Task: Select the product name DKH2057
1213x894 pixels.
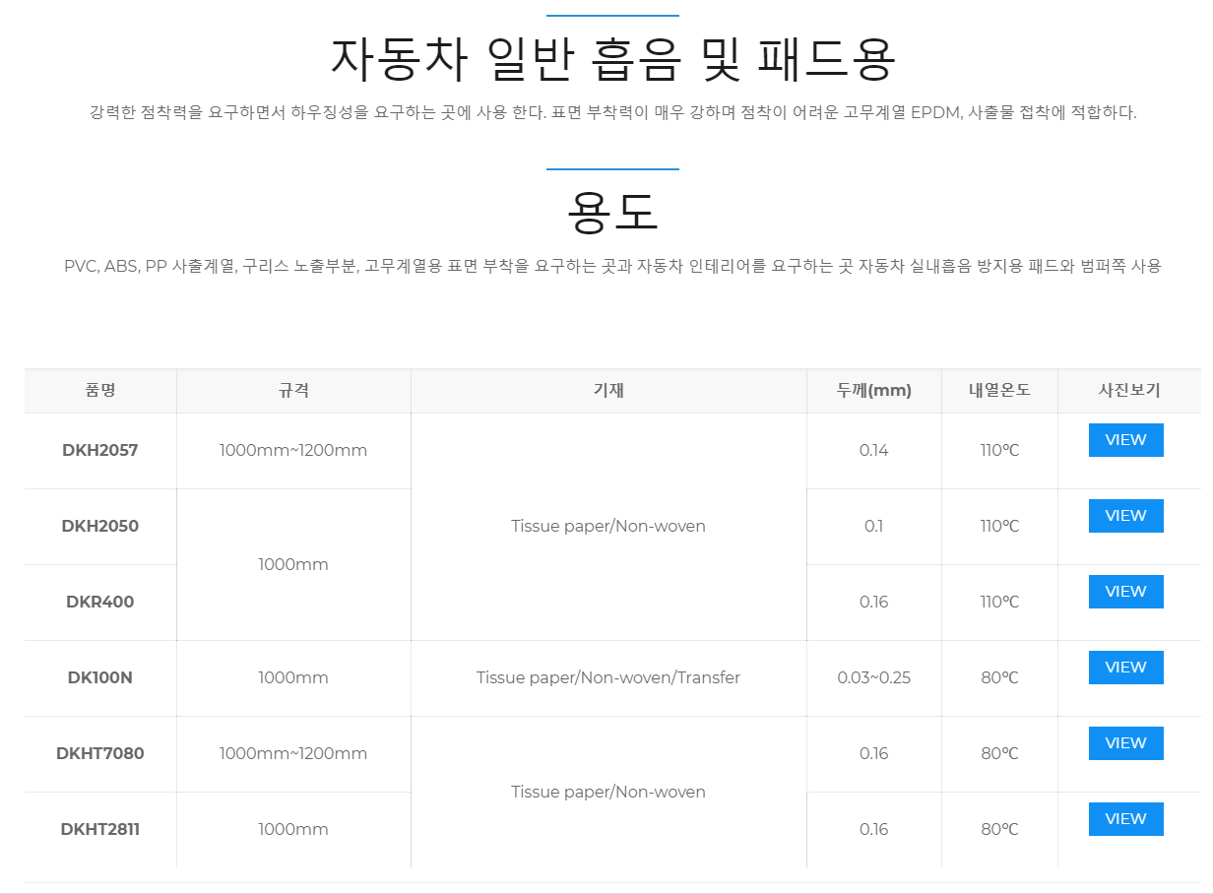Action: (x=100, y=451)
